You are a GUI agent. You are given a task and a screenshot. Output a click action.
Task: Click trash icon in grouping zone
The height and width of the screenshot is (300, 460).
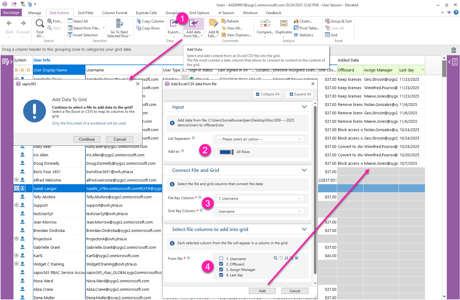(453, 50)
